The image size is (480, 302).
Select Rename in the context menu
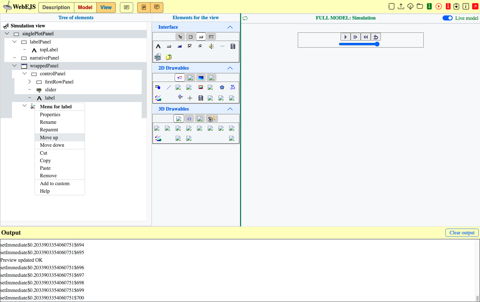coord(60,122)
